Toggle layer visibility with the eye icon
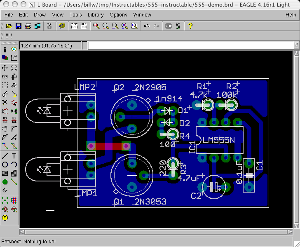Viewport: 300px width, 247px height. click(x=14, y=49)
